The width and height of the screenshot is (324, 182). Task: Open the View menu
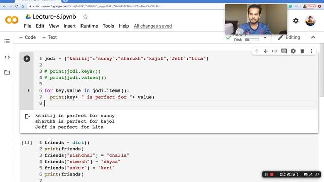[54, 26]
